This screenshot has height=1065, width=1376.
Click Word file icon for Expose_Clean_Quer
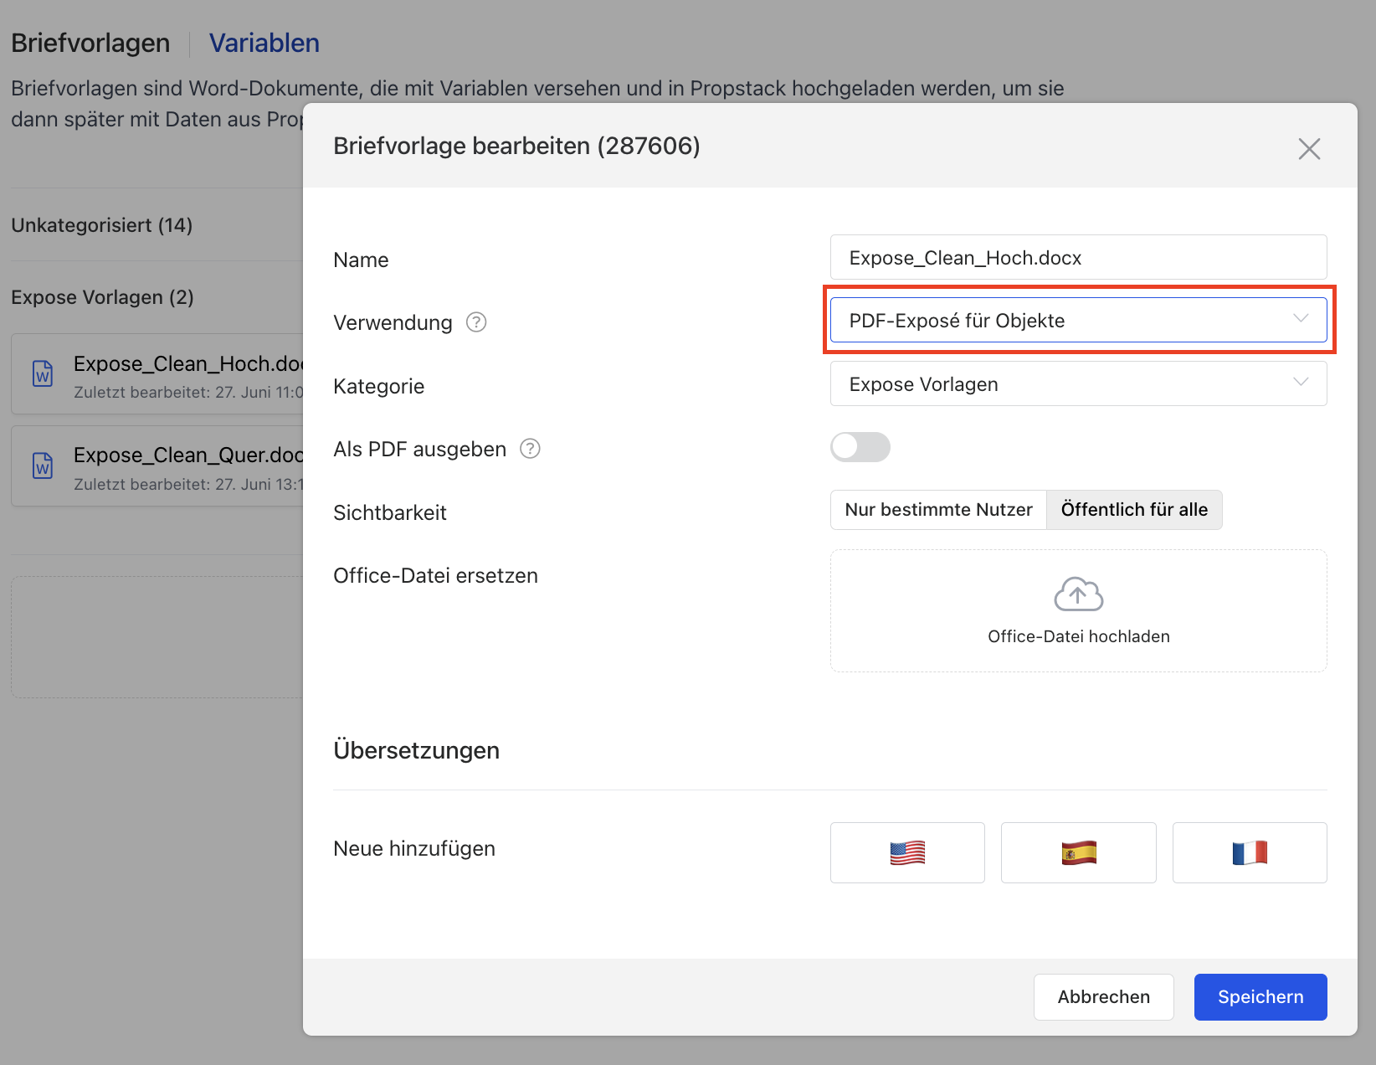click(43, 466)
